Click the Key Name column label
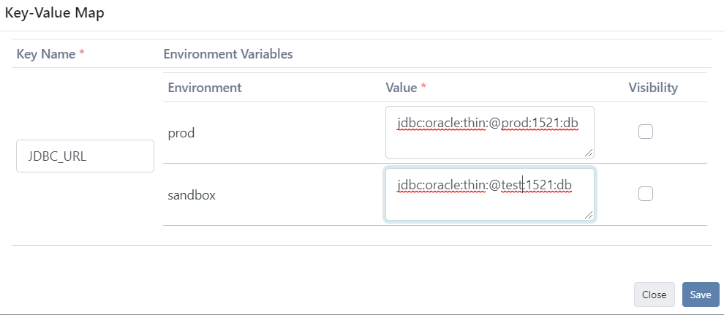The width and height of the screenshot is (724, 315). click(46, 54)
